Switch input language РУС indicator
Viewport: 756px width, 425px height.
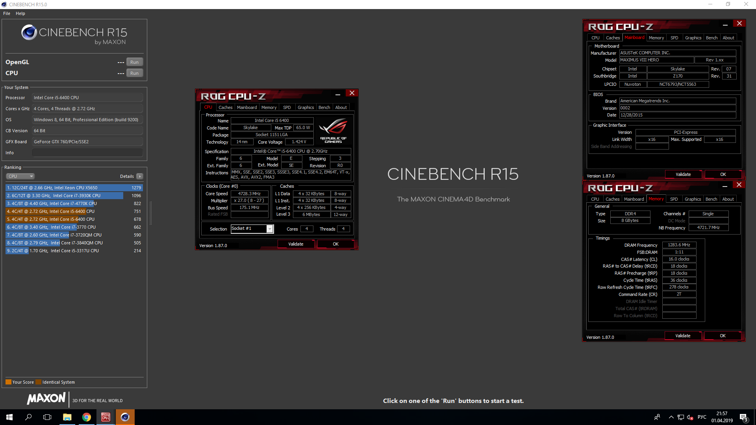(x=702, y=417)
